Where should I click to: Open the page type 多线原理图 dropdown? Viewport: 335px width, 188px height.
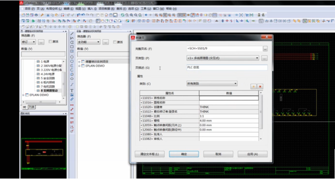click(223, 58)
